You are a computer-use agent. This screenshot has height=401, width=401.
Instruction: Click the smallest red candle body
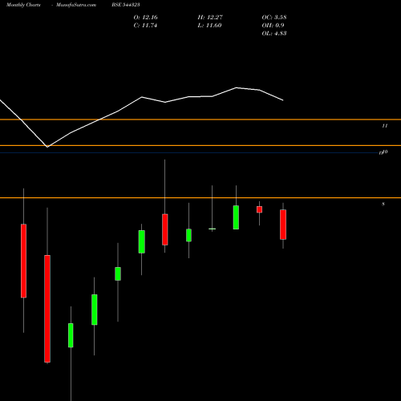click(x=259, y=209)
